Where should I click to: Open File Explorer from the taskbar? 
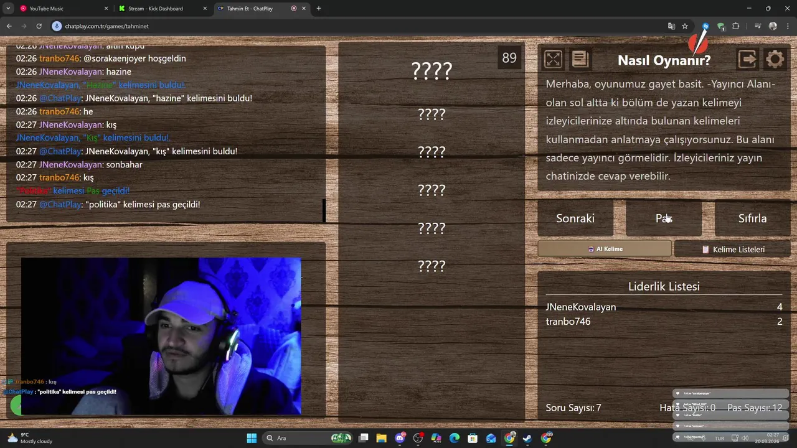(x=382, y=438)
